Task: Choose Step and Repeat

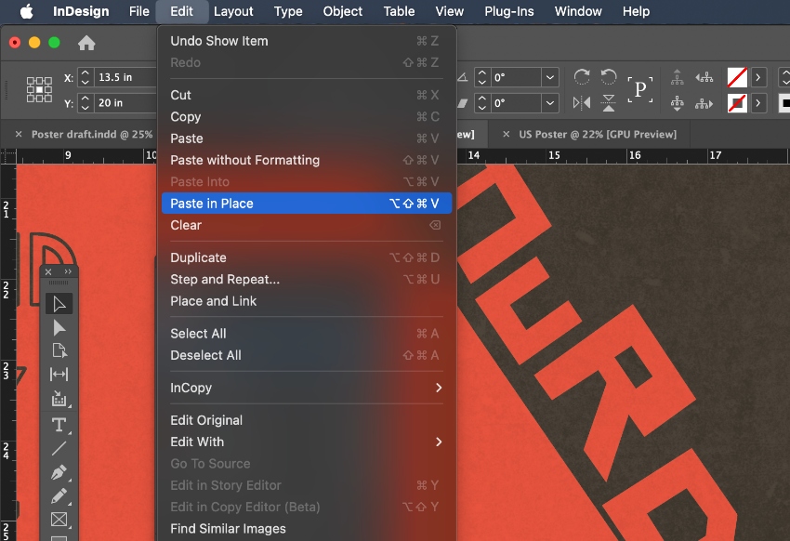Action: [x=307, y=279]
